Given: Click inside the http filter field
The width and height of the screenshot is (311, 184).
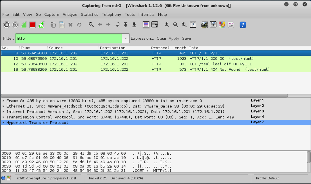Looking at the screenshot, I should pos(68,39).
